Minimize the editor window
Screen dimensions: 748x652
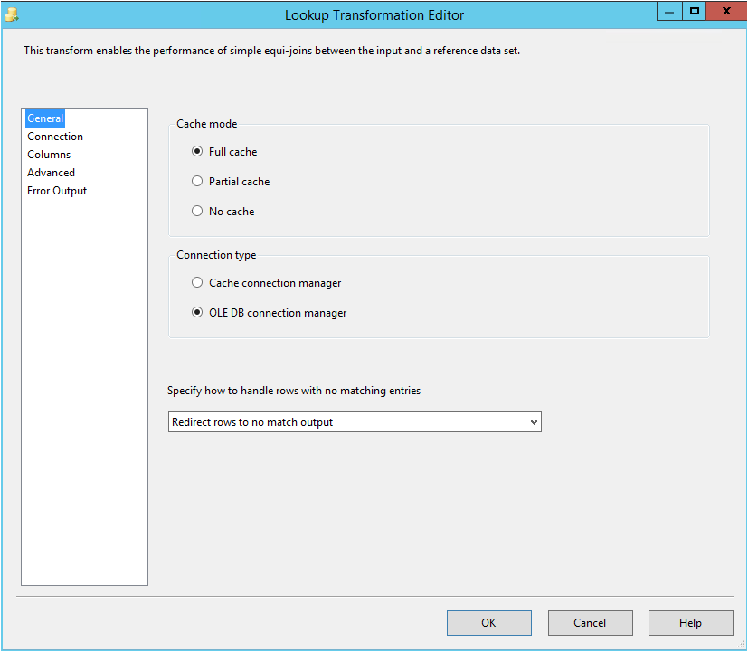tap(669, 12)
